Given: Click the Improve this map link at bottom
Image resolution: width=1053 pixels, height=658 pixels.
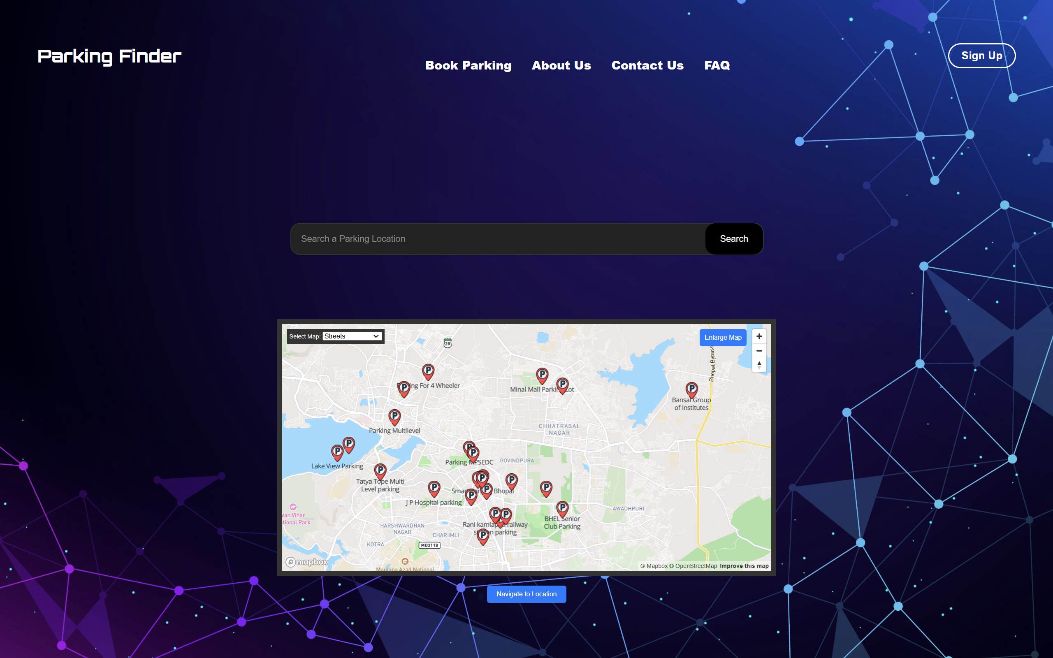Looking at the screenshot, I should coord(745,565).
